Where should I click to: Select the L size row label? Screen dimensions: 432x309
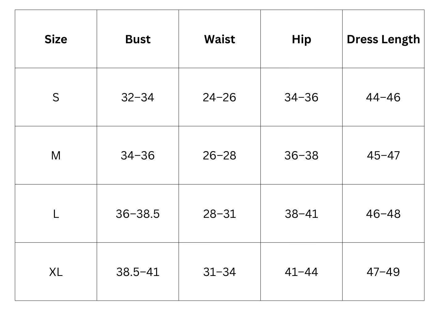point(56,214)
